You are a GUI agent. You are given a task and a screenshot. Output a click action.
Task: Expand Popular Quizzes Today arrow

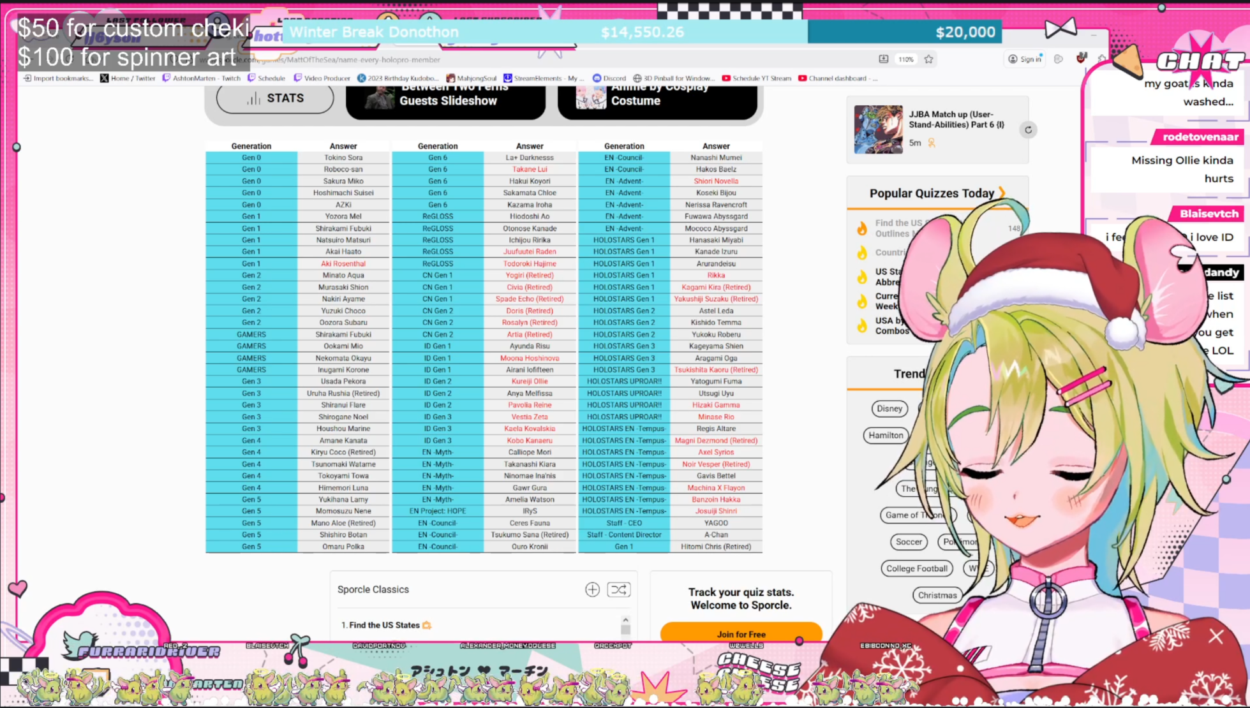coord(1002,193)
